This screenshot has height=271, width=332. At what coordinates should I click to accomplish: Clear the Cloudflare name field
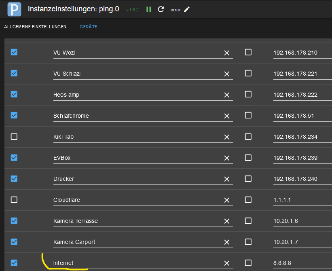pyautogui.click(x=227, y=200)
